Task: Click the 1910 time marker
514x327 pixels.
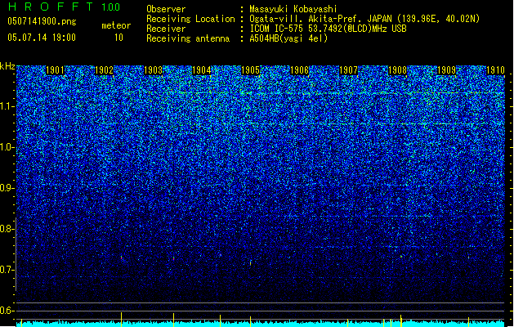Action: (495, 70)
